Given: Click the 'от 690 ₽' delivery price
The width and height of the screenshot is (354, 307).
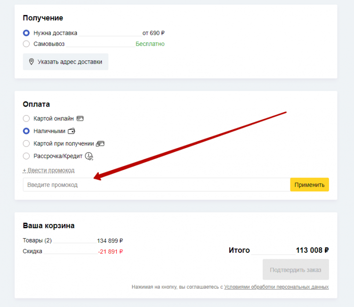Looking at the screenshot, I should coord(153,33).
